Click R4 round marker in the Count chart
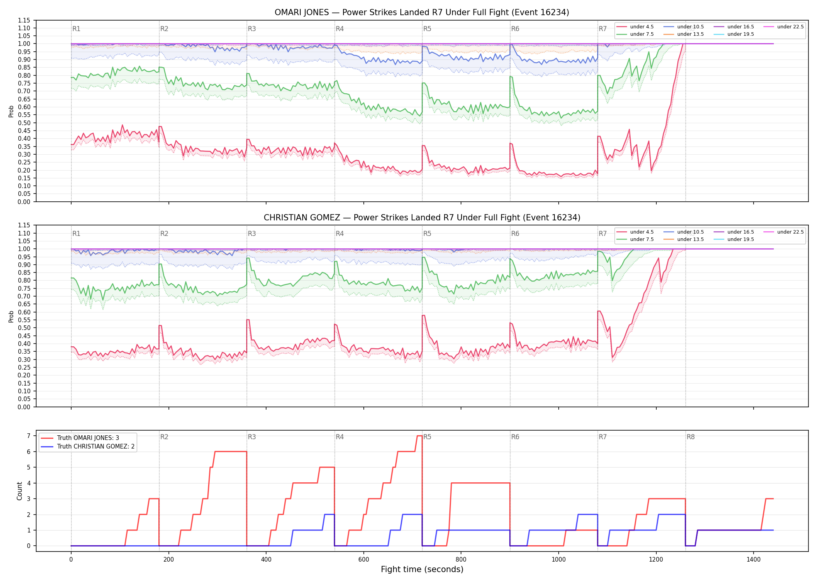 tap(340, 437)
